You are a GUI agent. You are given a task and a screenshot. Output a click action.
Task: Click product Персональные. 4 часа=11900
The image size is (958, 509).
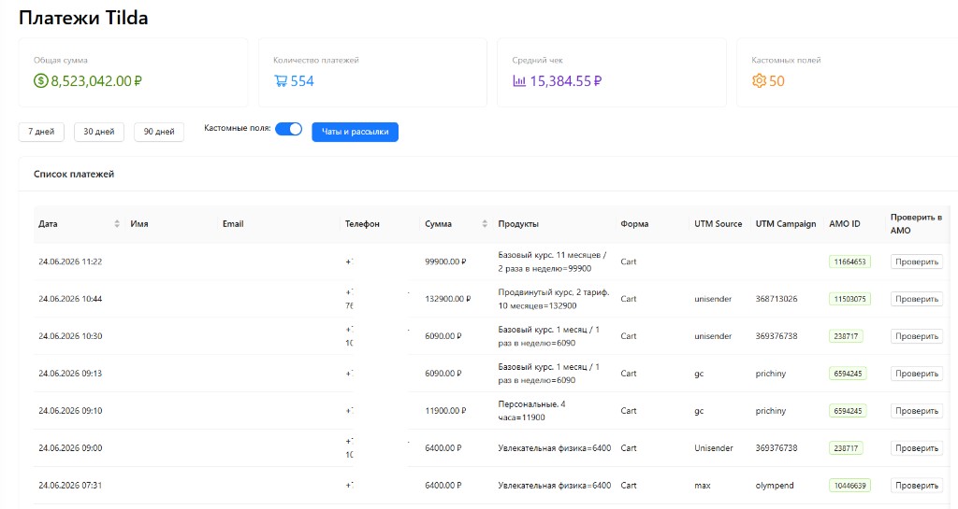(x=531, y=411)
